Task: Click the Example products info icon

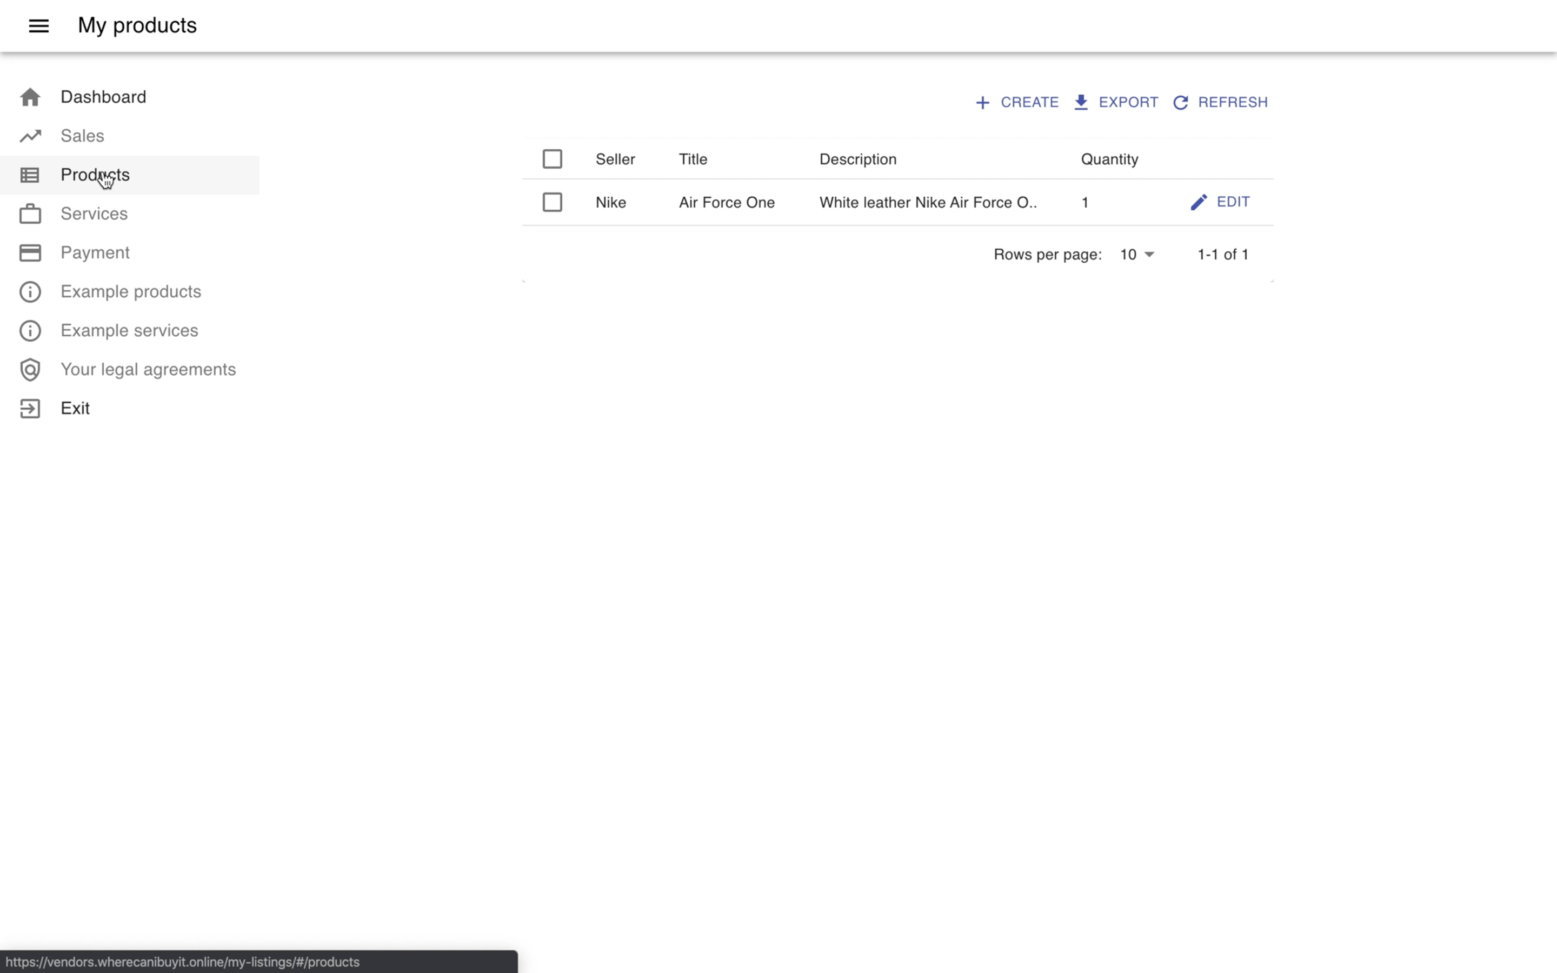Action: [30, 292]
